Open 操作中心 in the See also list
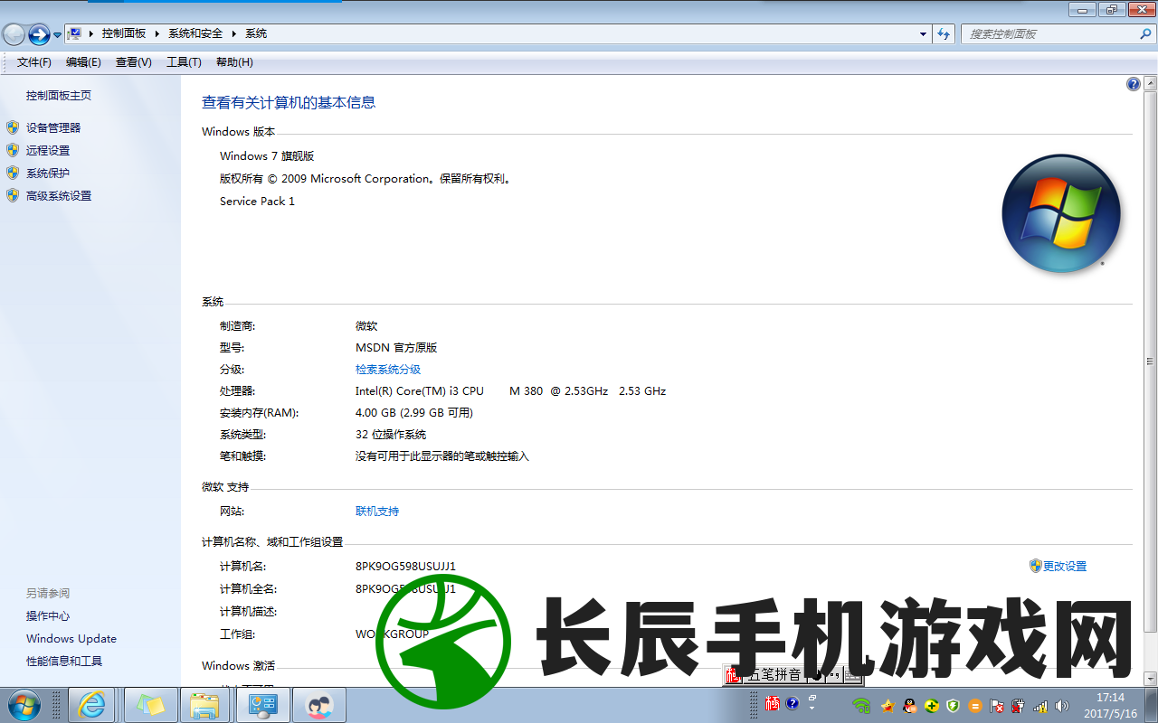 point(48,616)
